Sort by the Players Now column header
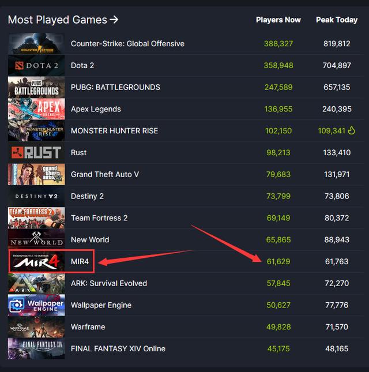The width and height of the screenshot is (369, 372). (x=278, y=20)
